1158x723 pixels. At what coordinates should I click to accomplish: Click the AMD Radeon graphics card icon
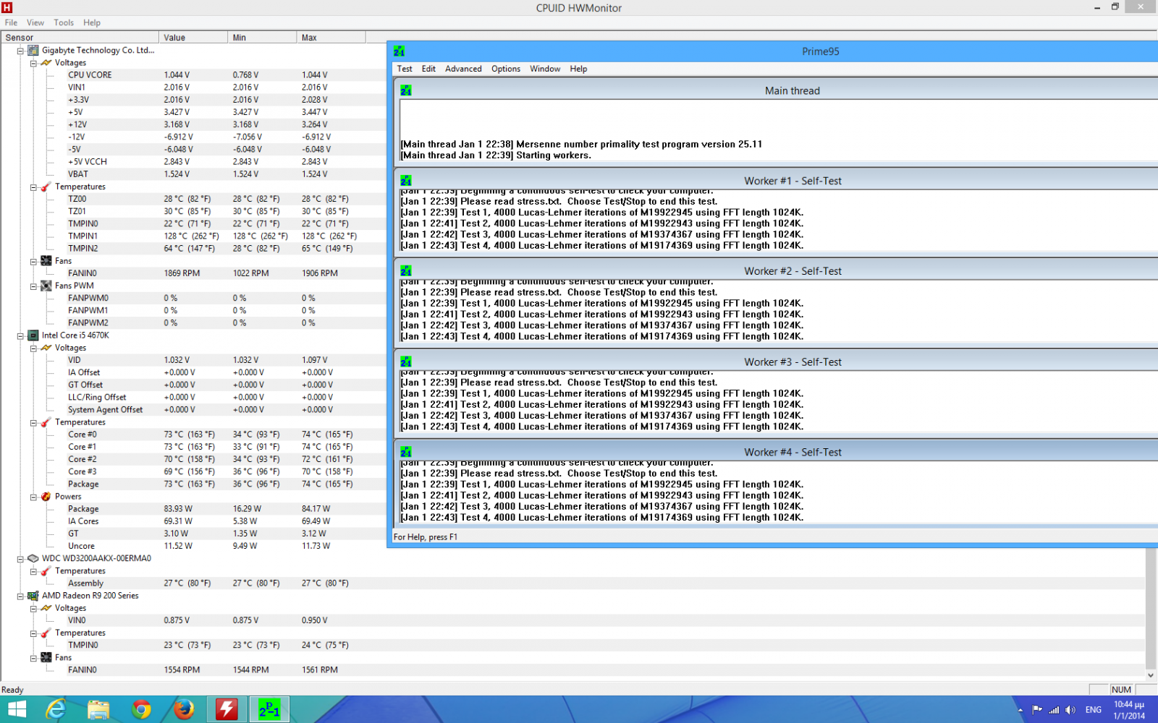pos(33,596)
